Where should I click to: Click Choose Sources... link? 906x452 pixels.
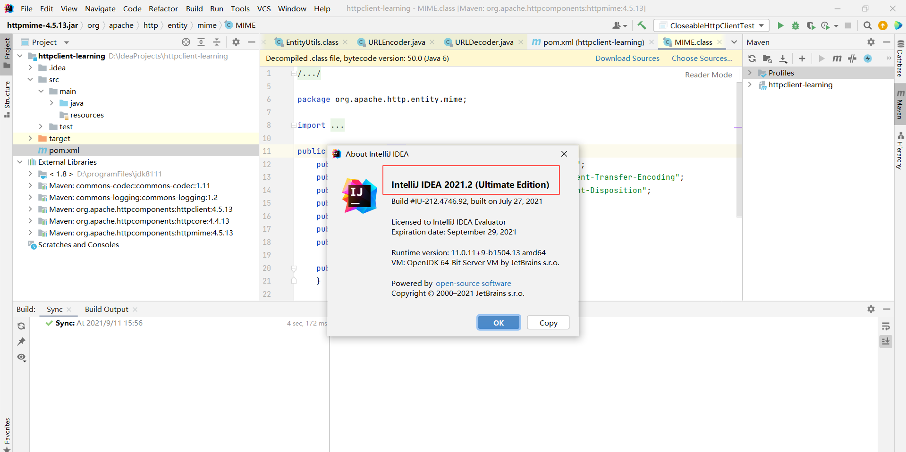[702, 59]
